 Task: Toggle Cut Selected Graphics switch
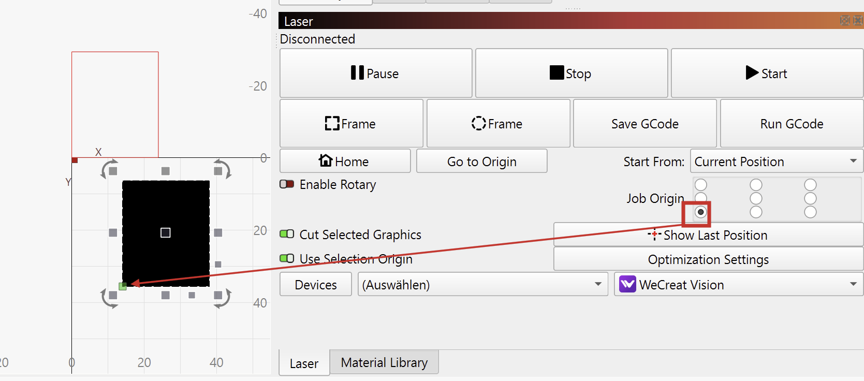pos(287,234)
